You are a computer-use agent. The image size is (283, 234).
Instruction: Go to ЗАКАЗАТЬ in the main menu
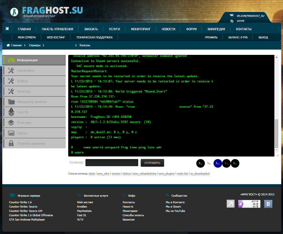coord(91,29)
